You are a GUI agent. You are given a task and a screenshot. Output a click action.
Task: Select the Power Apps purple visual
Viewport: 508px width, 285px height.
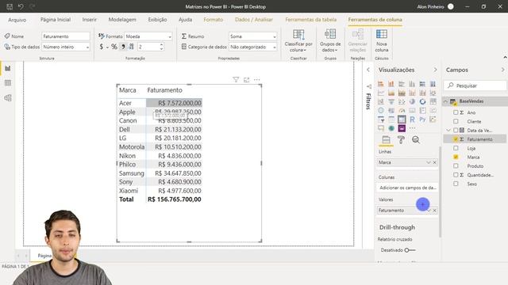tap(402, 128)
